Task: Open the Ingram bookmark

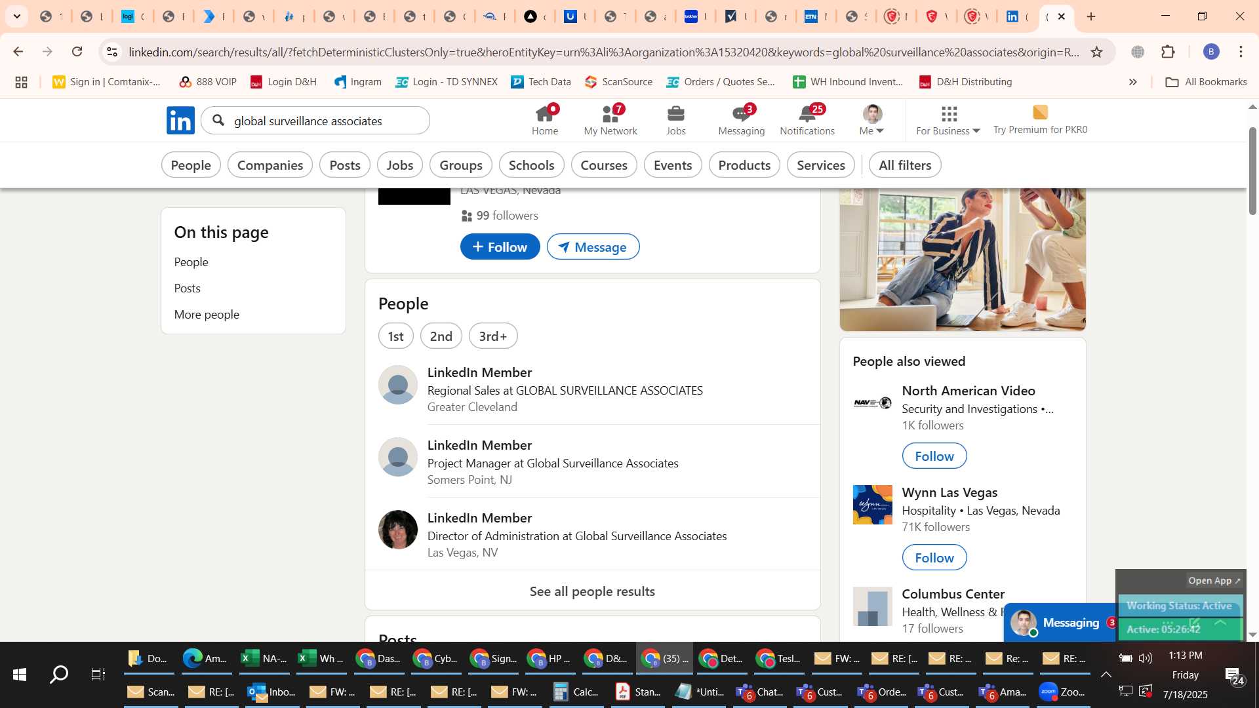Action: pos(357,82)
